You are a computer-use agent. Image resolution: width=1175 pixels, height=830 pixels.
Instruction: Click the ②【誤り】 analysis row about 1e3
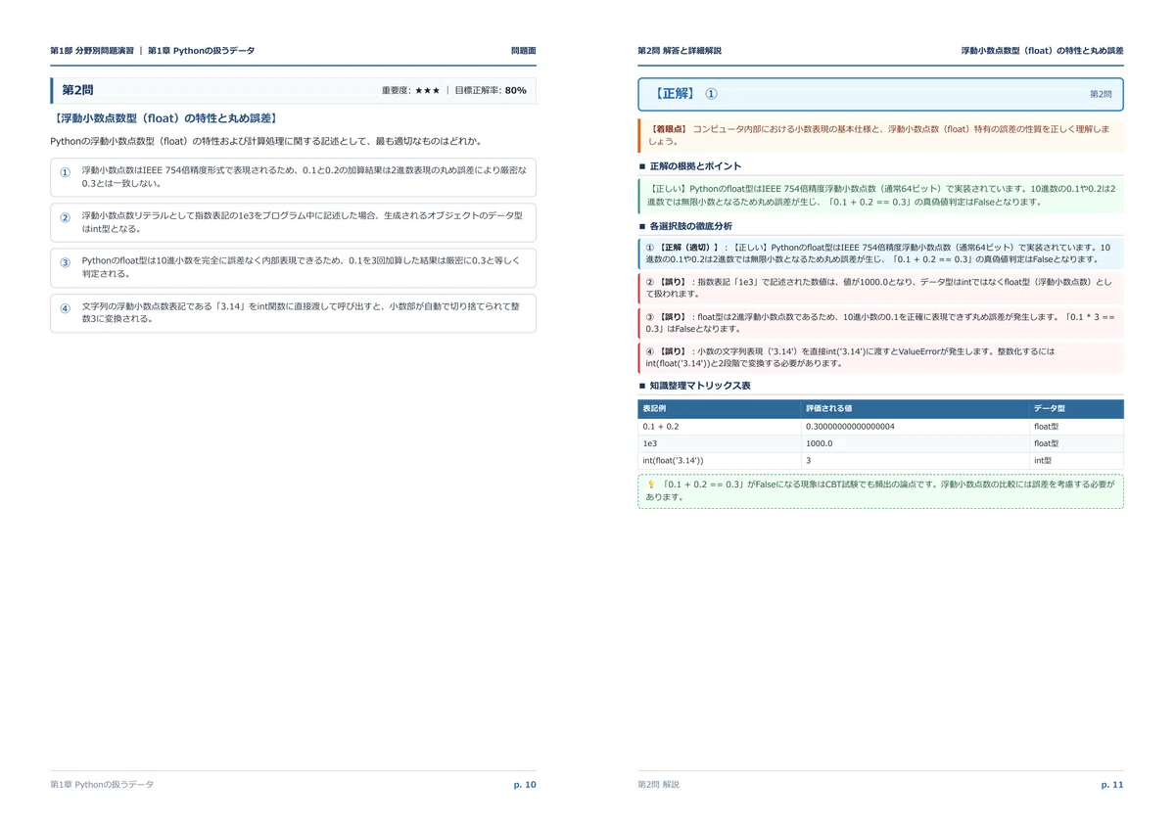[x=881, y=288]
